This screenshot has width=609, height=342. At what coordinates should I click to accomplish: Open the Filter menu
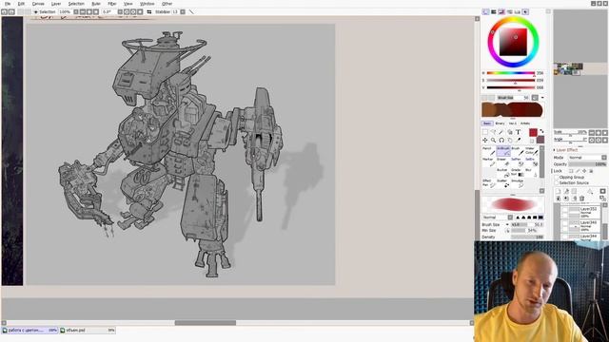coord(112,4)
